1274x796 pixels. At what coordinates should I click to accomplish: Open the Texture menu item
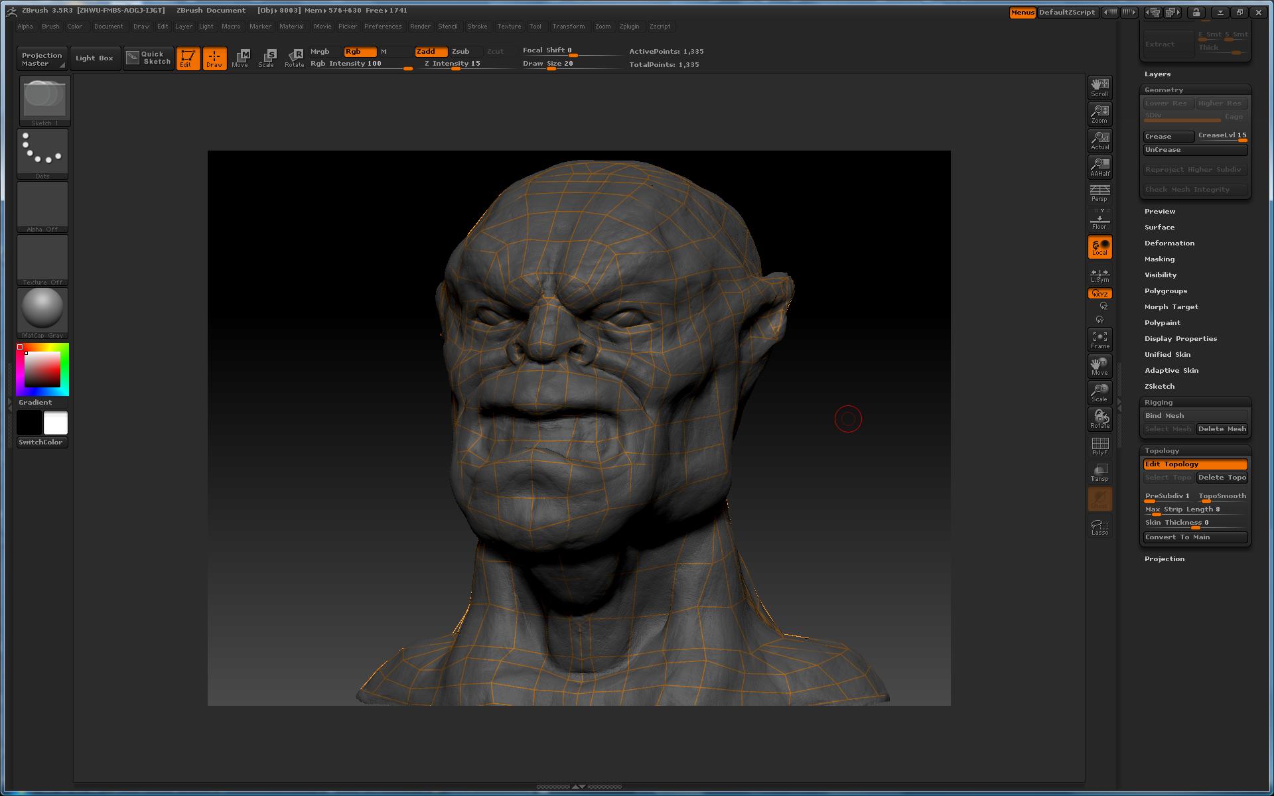coord(509,26)
